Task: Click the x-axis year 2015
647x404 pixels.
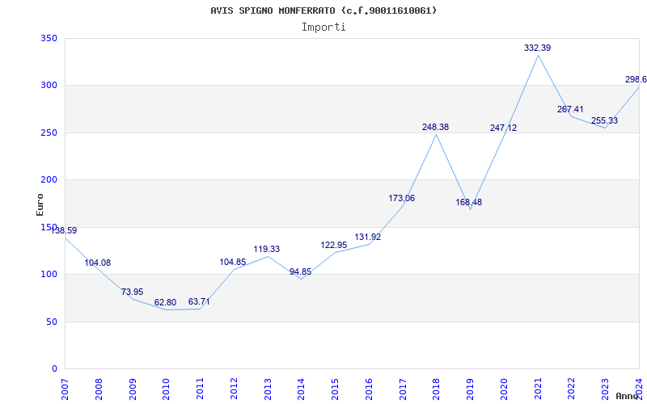Action: pos(335,389)
